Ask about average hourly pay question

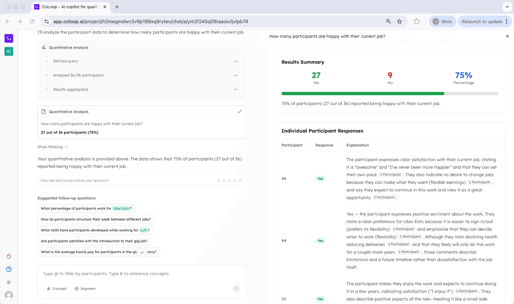(99, 252)
